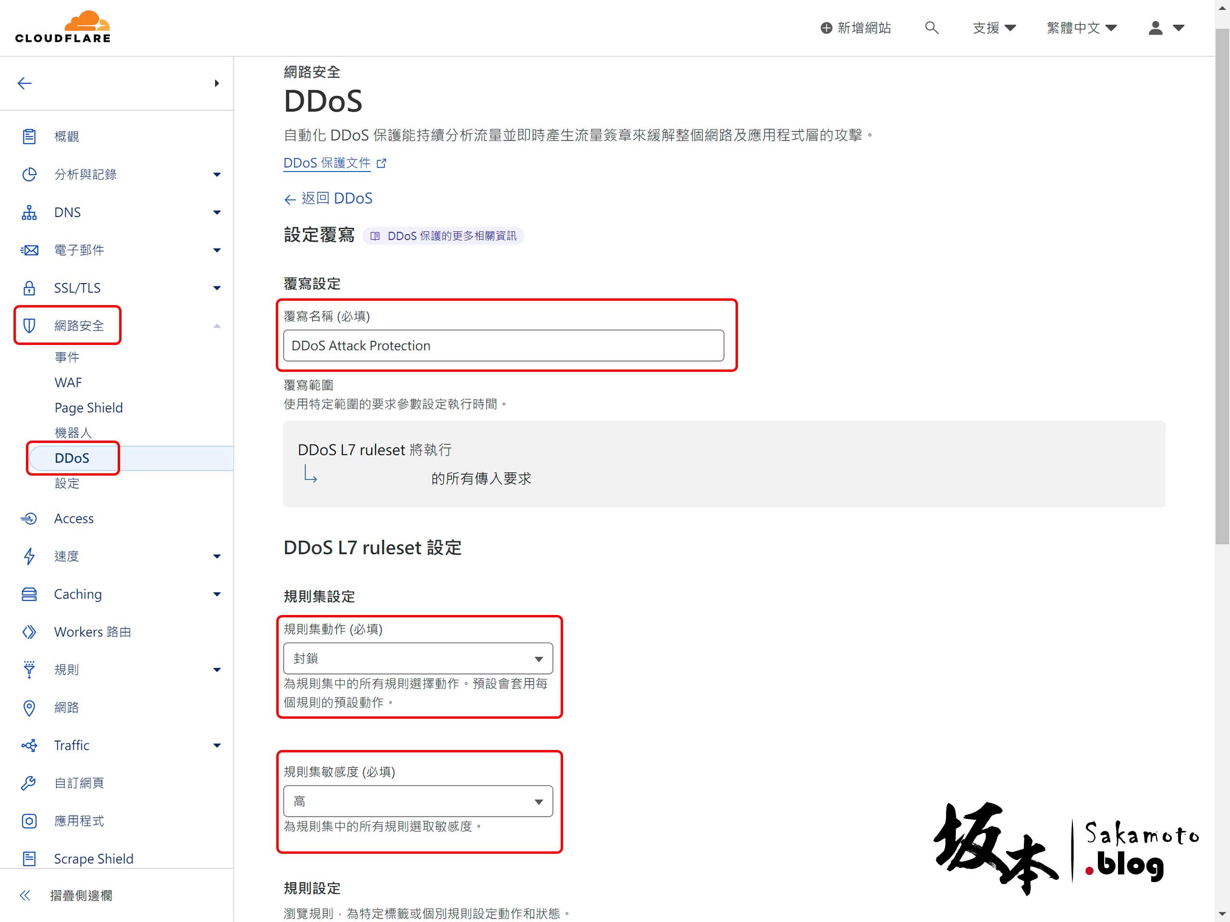Expand the Caching sidebar section arrow
This screenshot has height=922, width=1230.
pos(217,594)
